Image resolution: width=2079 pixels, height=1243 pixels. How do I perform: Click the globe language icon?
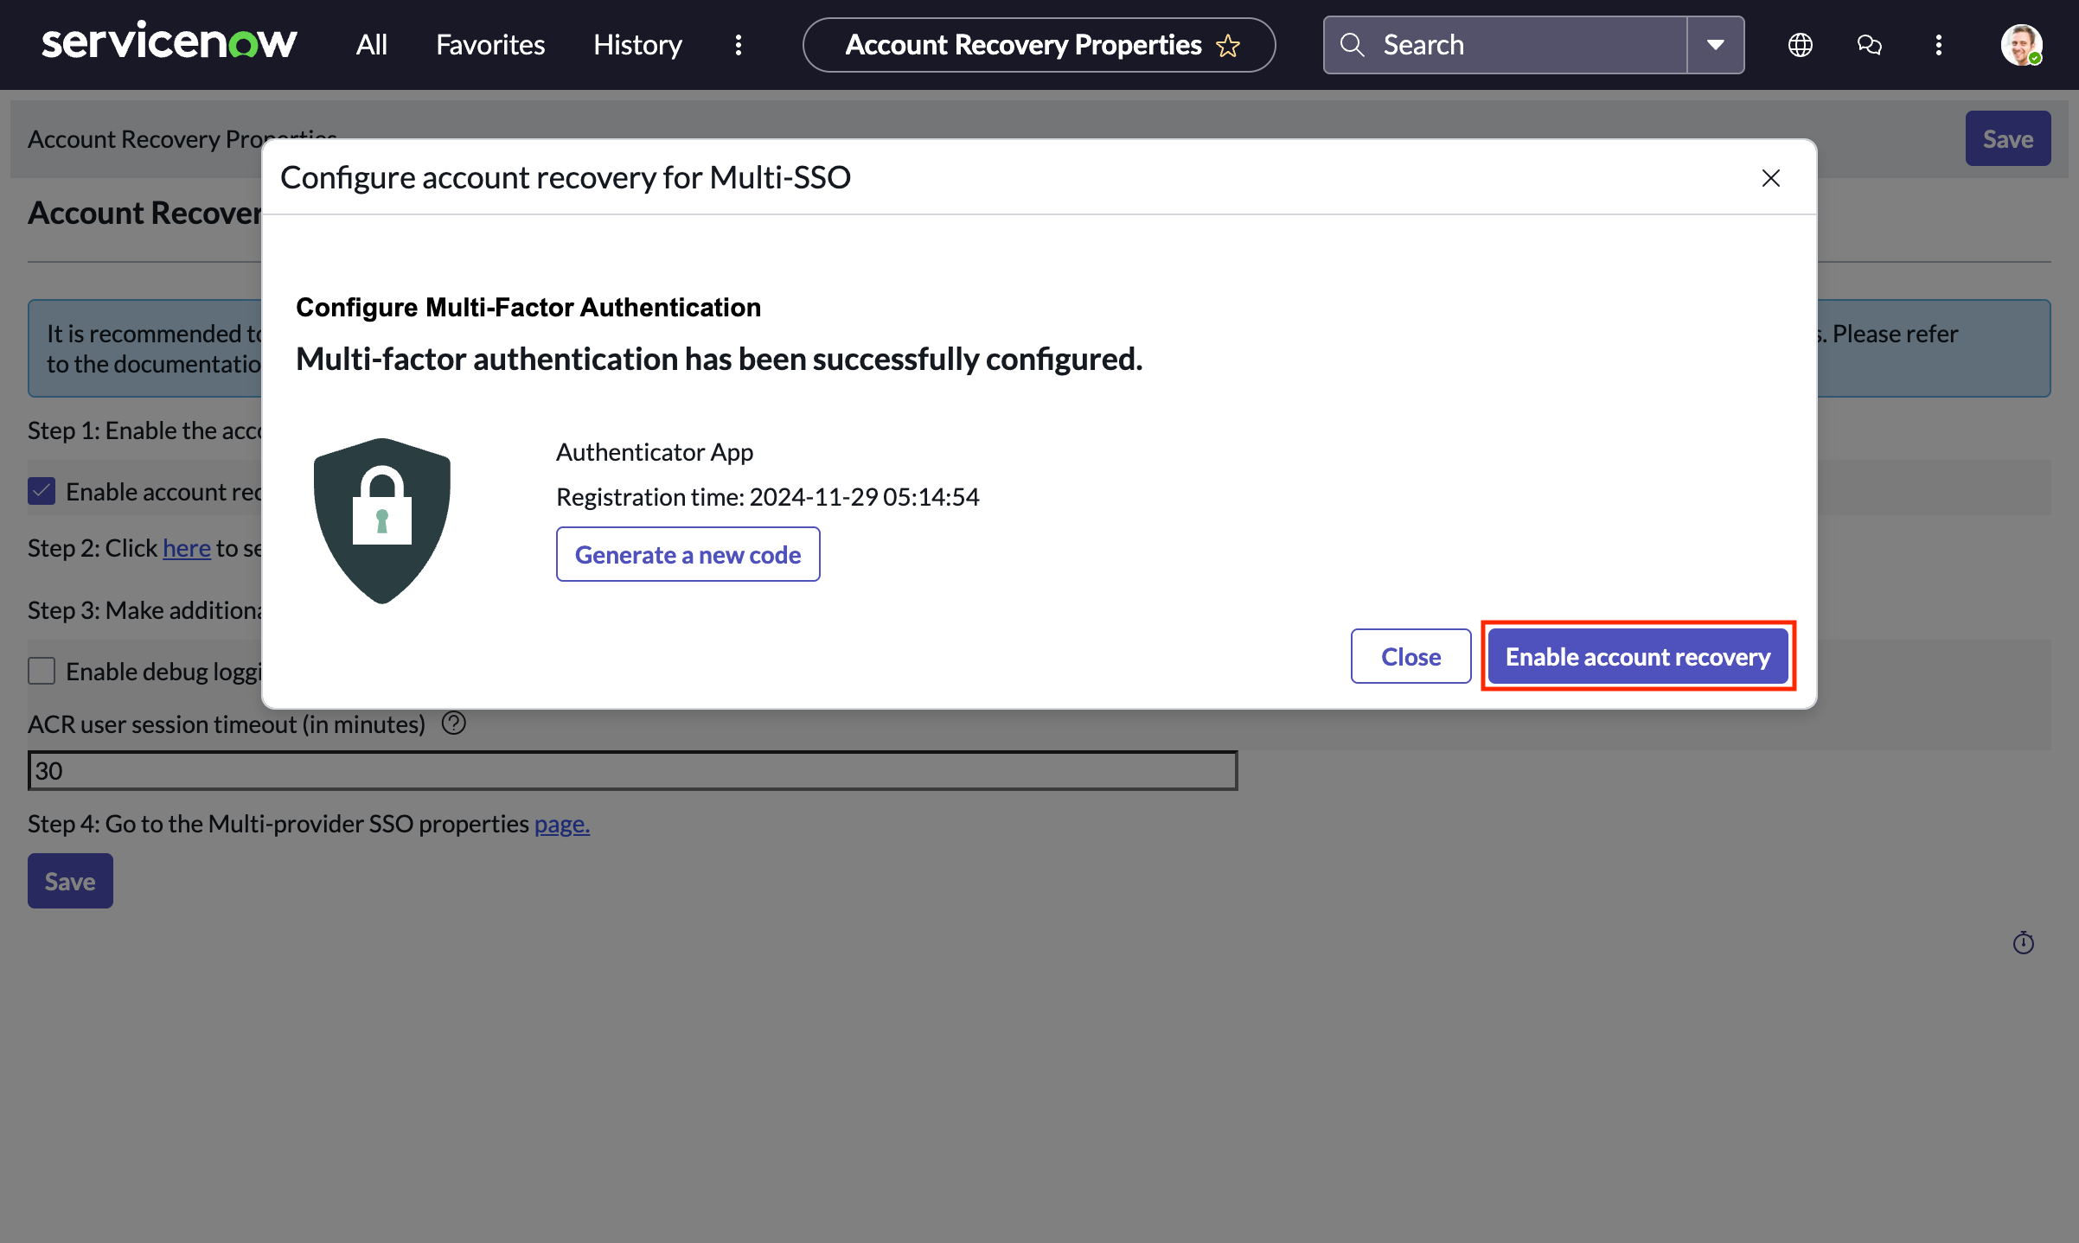click(1800, 44)
